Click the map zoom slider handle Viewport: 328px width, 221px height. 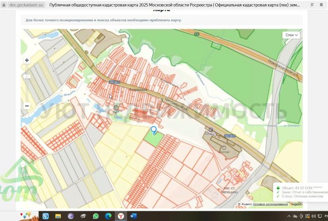point(27,76)
